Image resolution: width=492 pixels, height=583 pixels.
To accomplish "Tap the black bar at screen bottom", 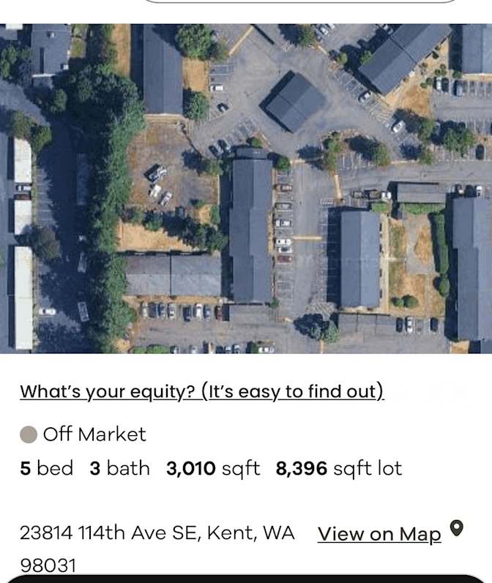I will click(246, 579).
